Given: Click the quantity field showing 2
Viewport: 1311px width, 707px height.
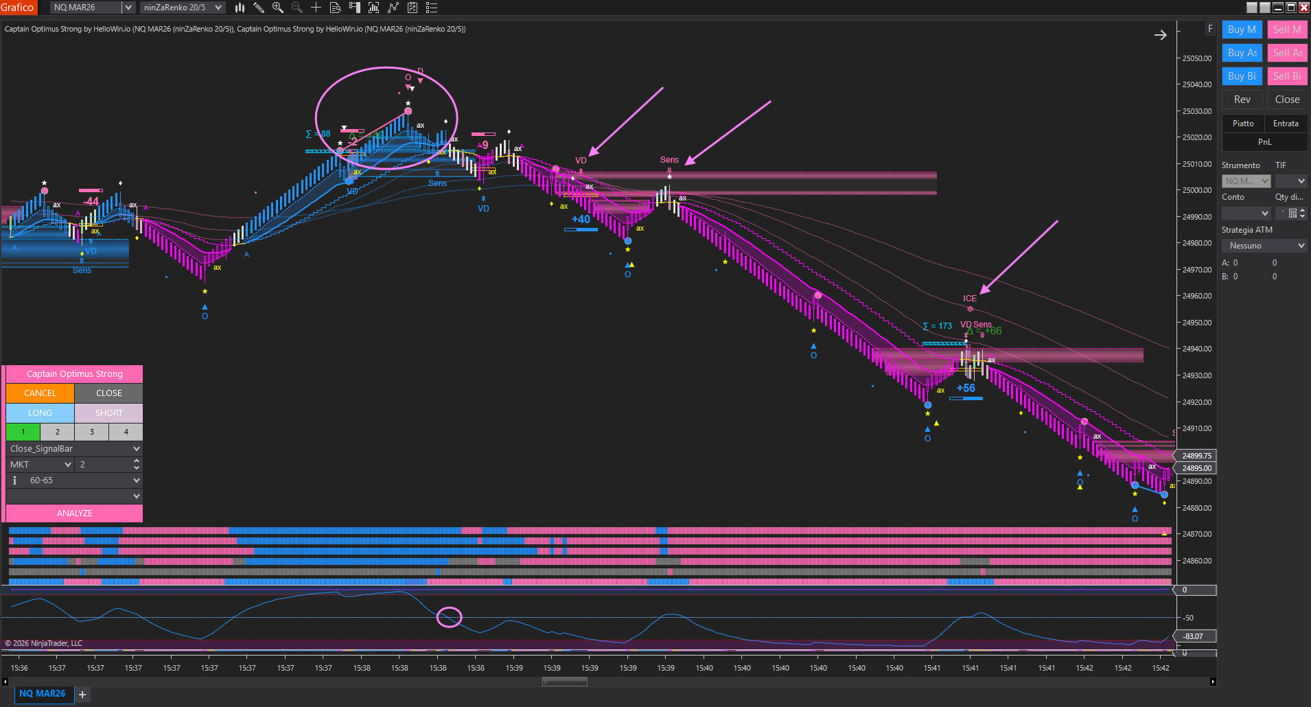Looking at the screenshot, I should tap(103, 465).
